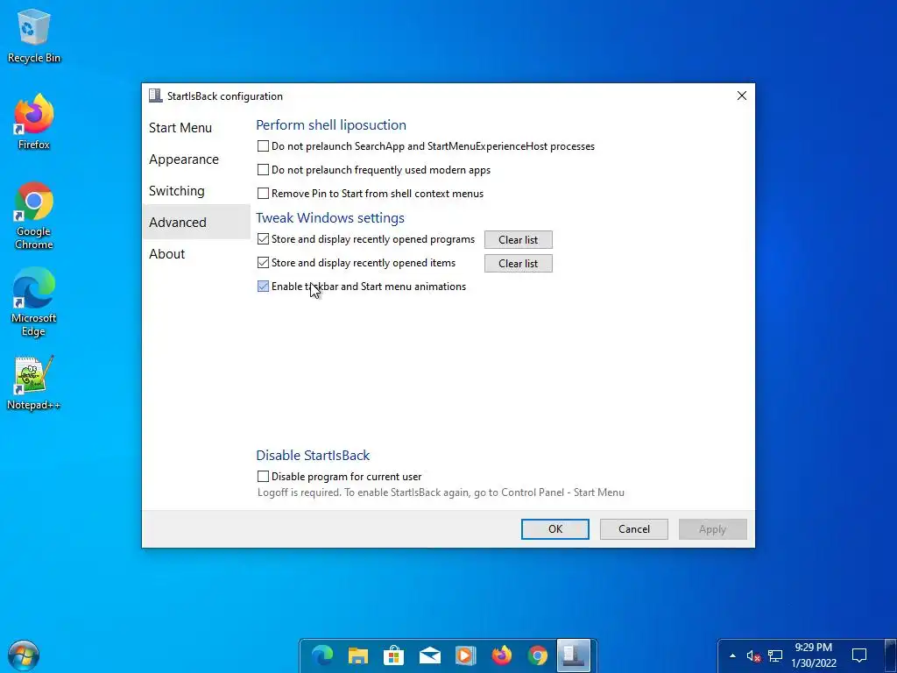This screenshot has width=897, height=673.
Task: Close the StartIsBack configuration window
Action: coord(742,96)
